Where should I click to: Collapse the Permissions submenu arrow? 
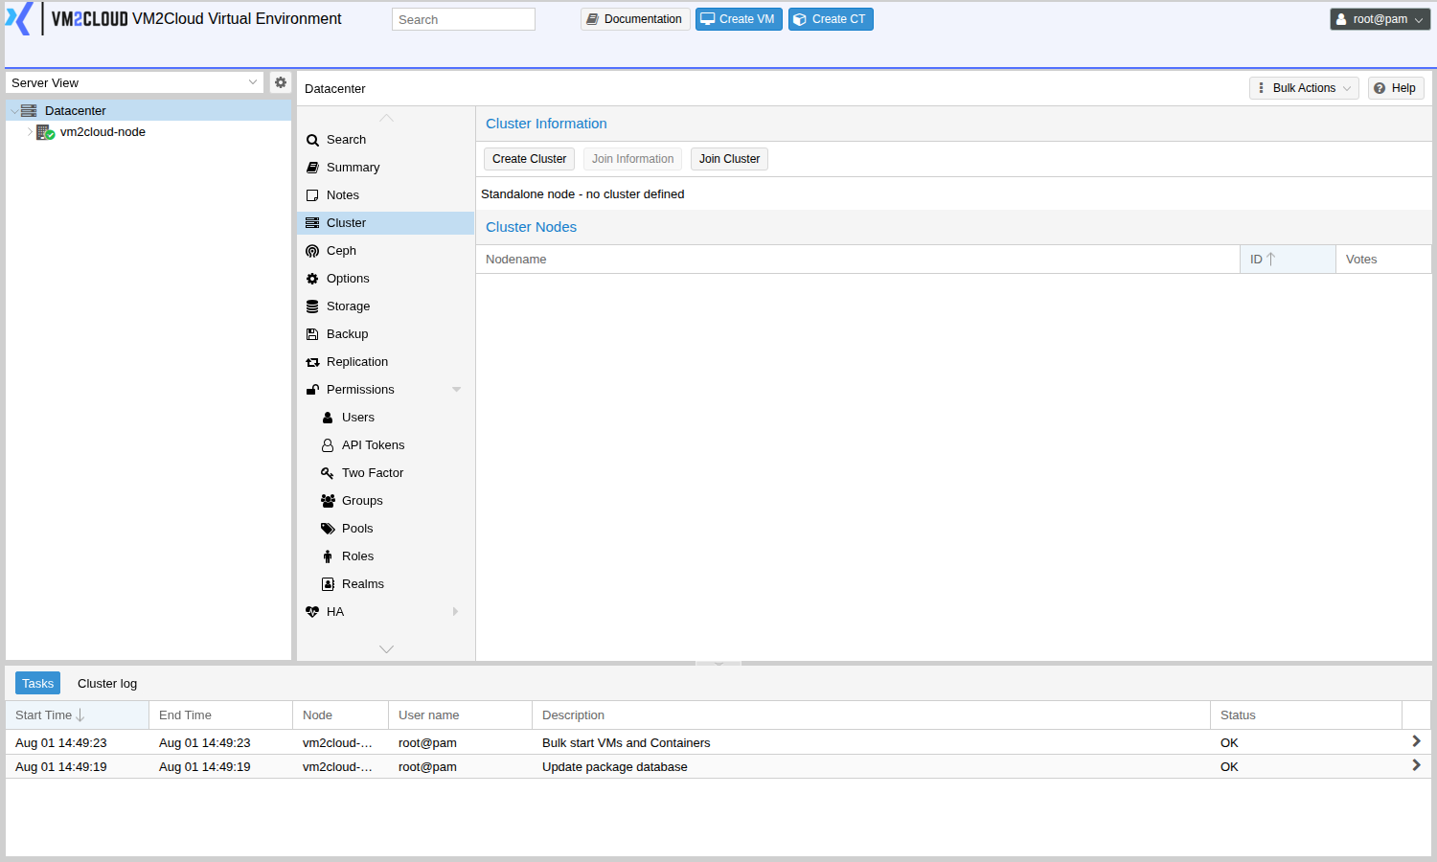click(456, 390)
